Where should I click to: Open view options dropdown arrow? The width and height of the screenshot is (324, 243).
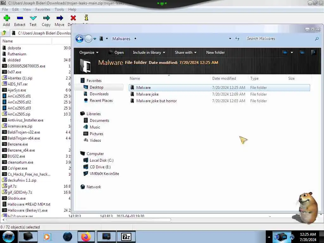292,53
